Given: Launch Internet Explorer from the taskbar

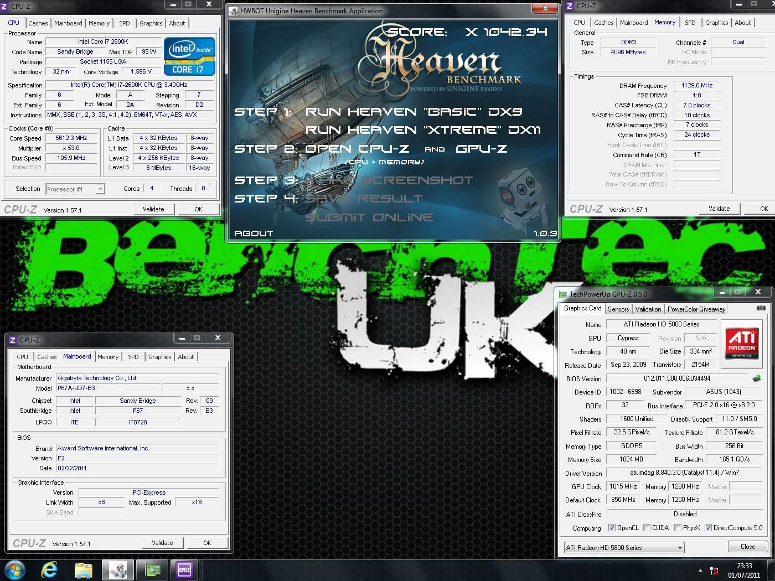Looking at the screenshot, I should pos(49,569).
